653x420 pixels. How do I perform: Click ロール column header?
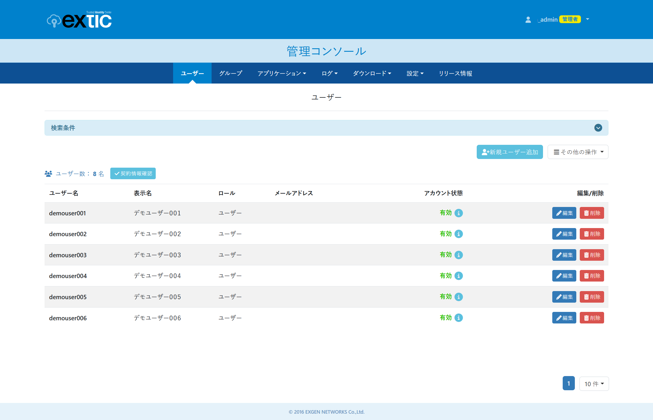click(227, 193)
